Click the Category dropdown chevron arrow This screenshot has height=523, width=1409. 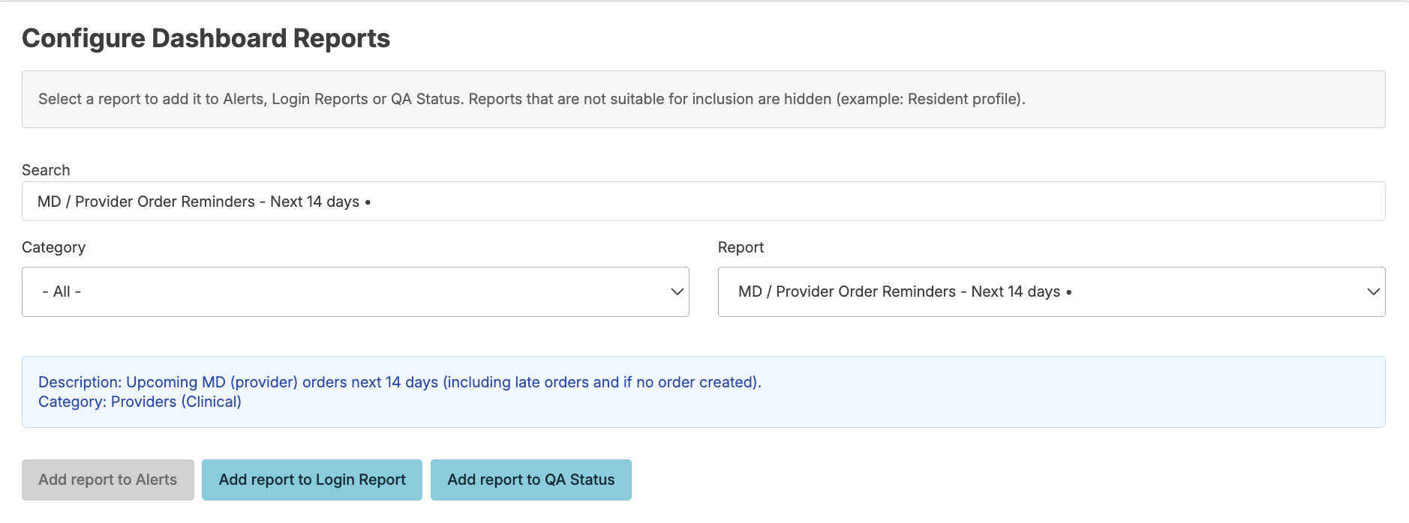[677, 291]
